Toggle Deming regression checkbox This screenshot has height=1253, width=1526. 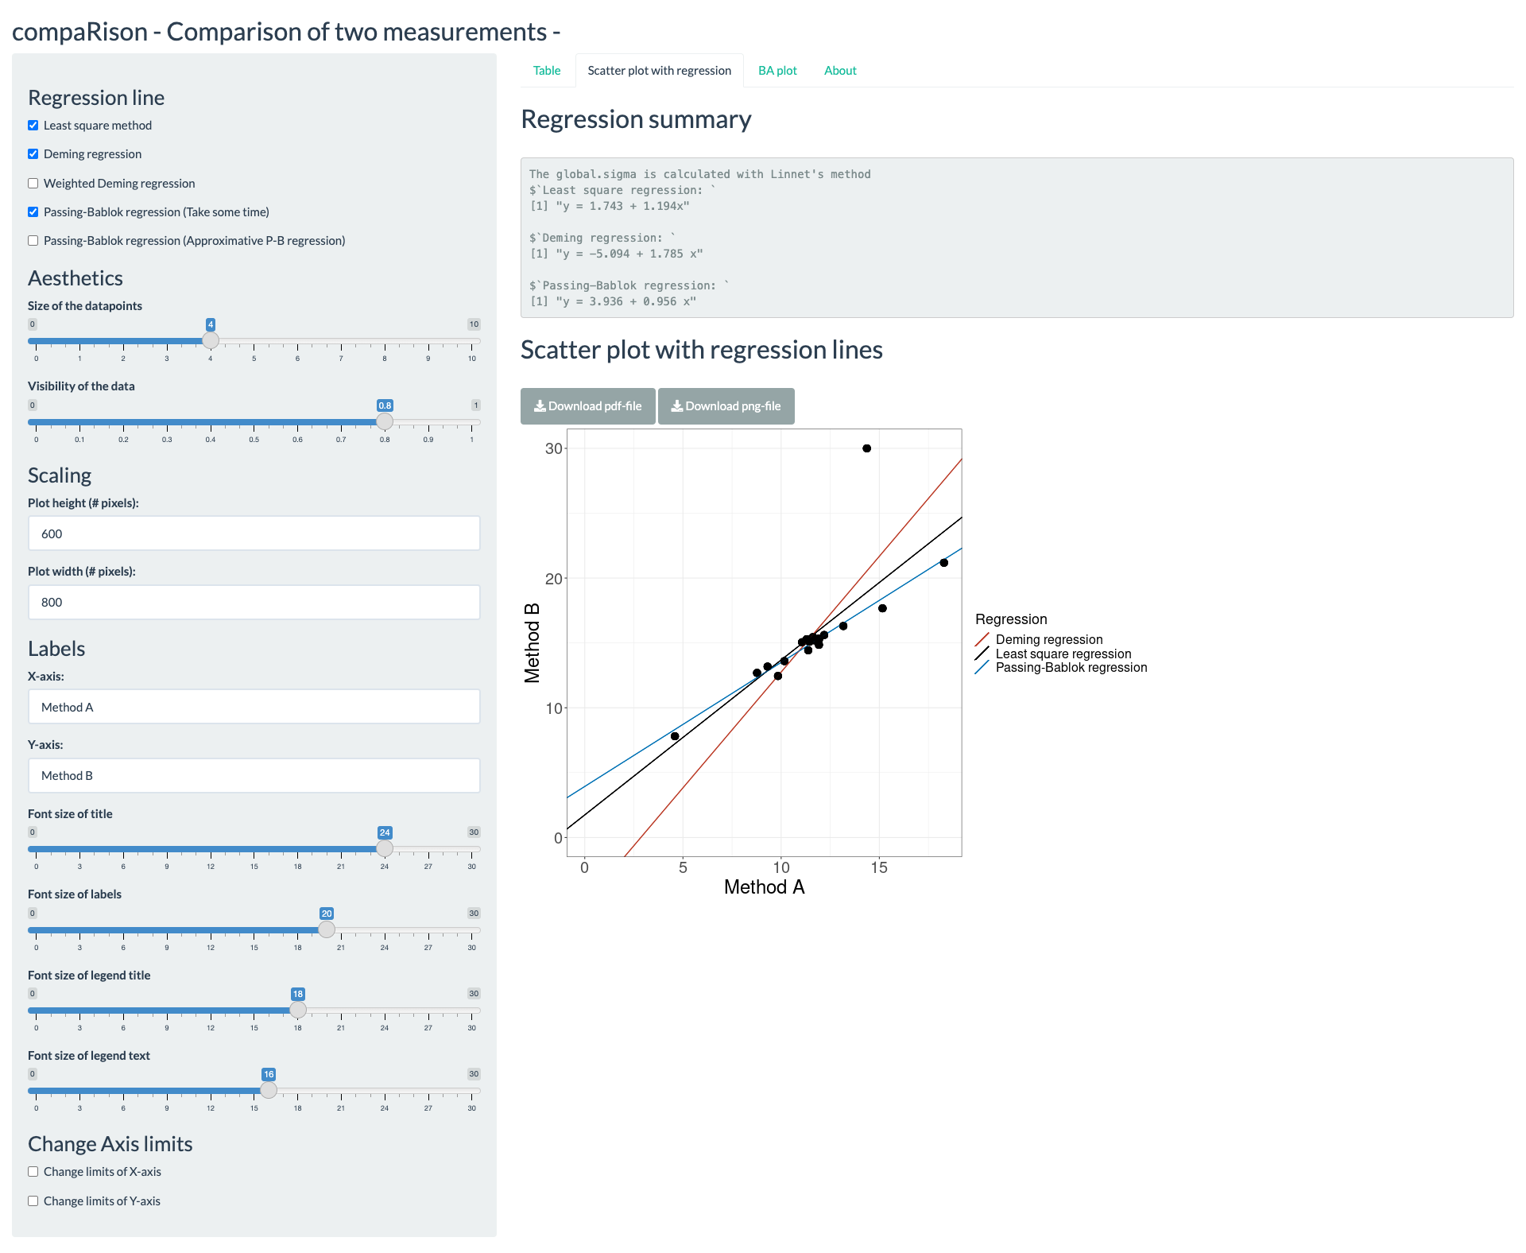pyautogui.click(x=33, y=154)
